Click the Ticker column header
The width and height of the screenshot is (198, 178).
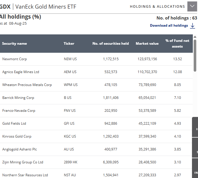click(69, 44)
